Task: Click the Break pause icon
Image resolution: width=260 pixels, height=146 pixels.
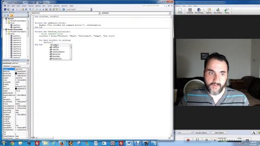Action: [x=40, y=9]
